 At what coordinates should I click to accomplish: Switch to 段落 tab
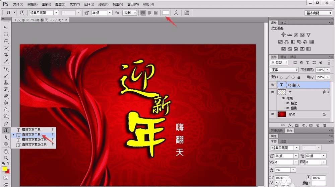click(283, 142)
